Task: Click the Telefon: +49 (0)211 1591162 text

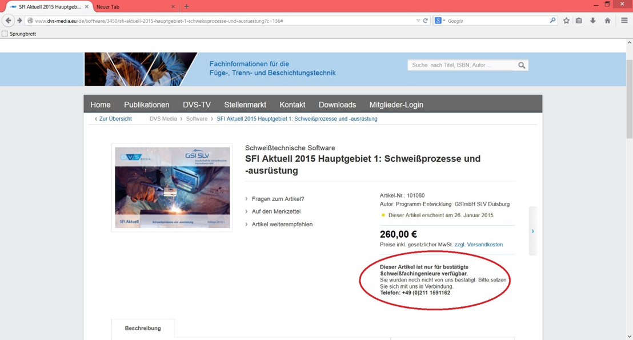Action: [415, 293]
